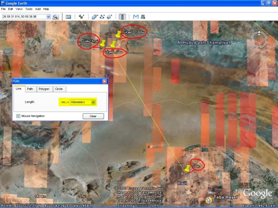Open the File menu
This screenshot has height=208, width=278.
coord(3,9)
